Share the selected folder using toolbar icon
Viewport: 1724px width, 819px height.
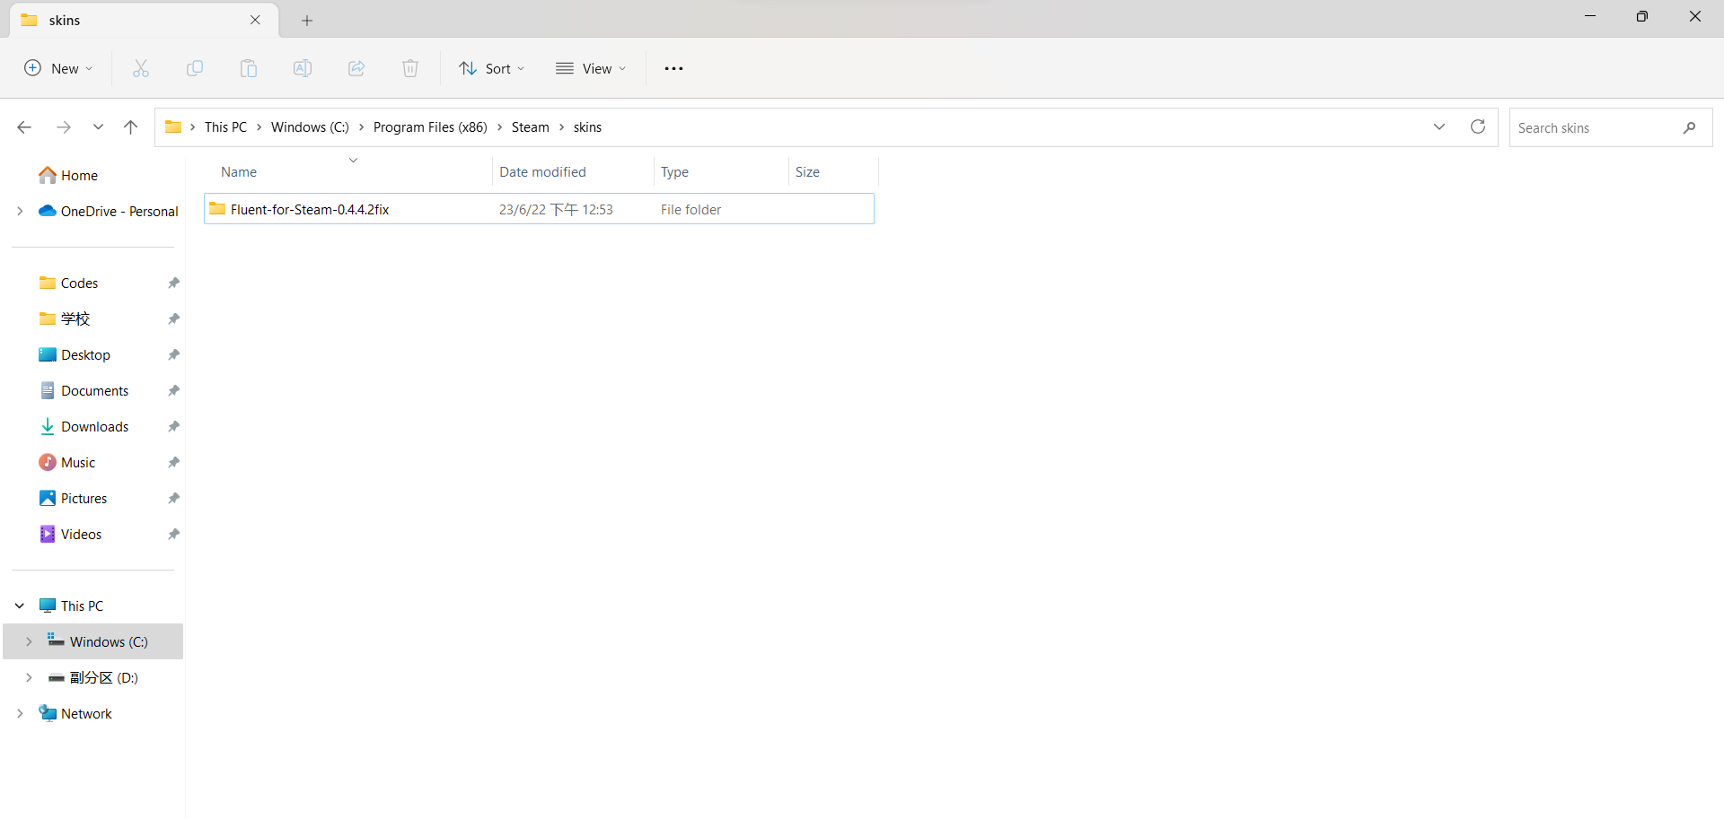tap(356, 68)
